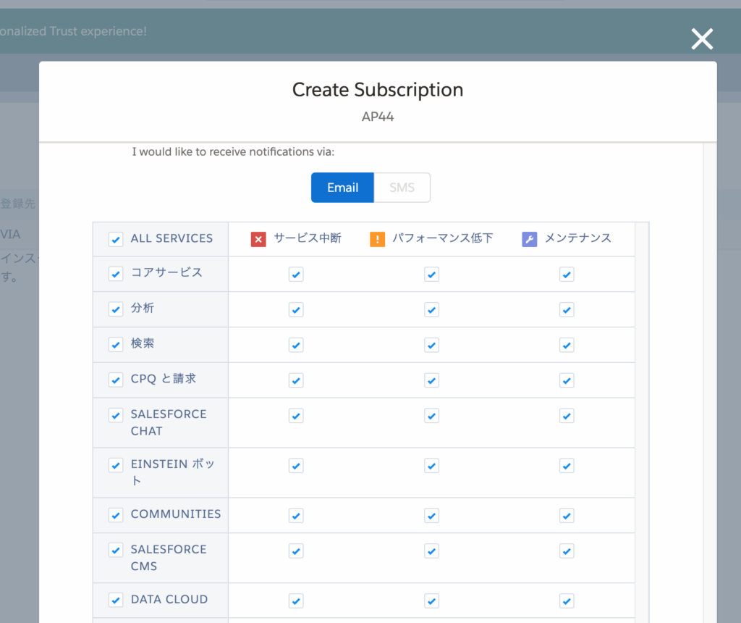Click the red service disruption icon
Viewport: 741px width, 623px height.
coord(258,239)
